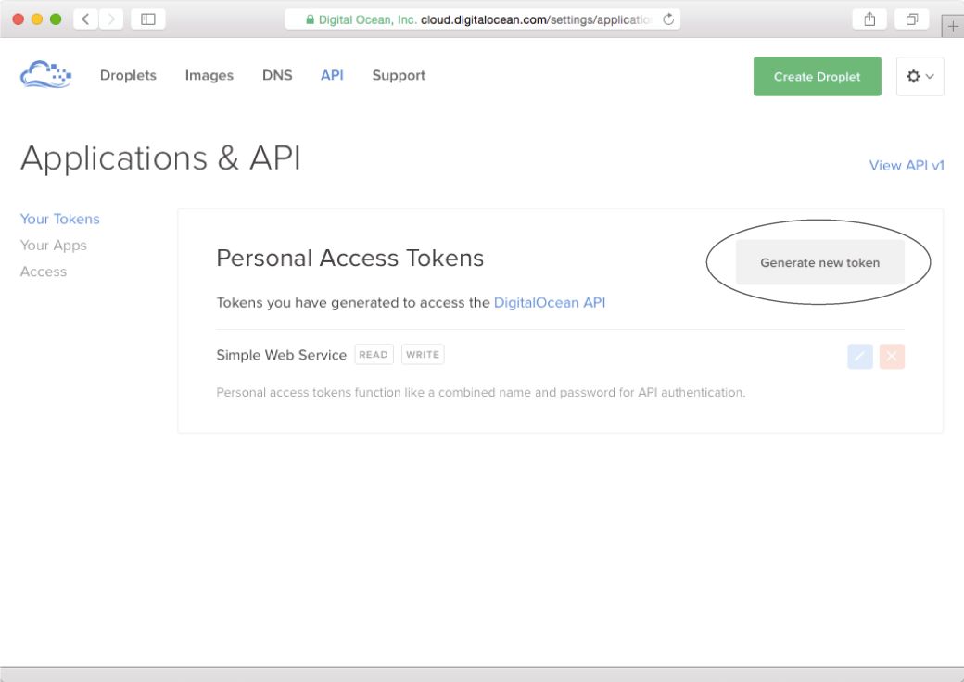Select Your Tokens in sidebar

click(x=59, y=219)
